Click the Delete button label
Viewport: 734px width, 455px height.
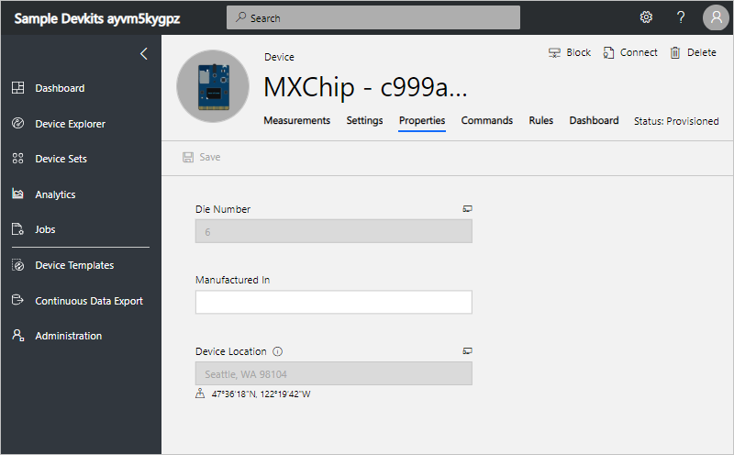(701, 52)
